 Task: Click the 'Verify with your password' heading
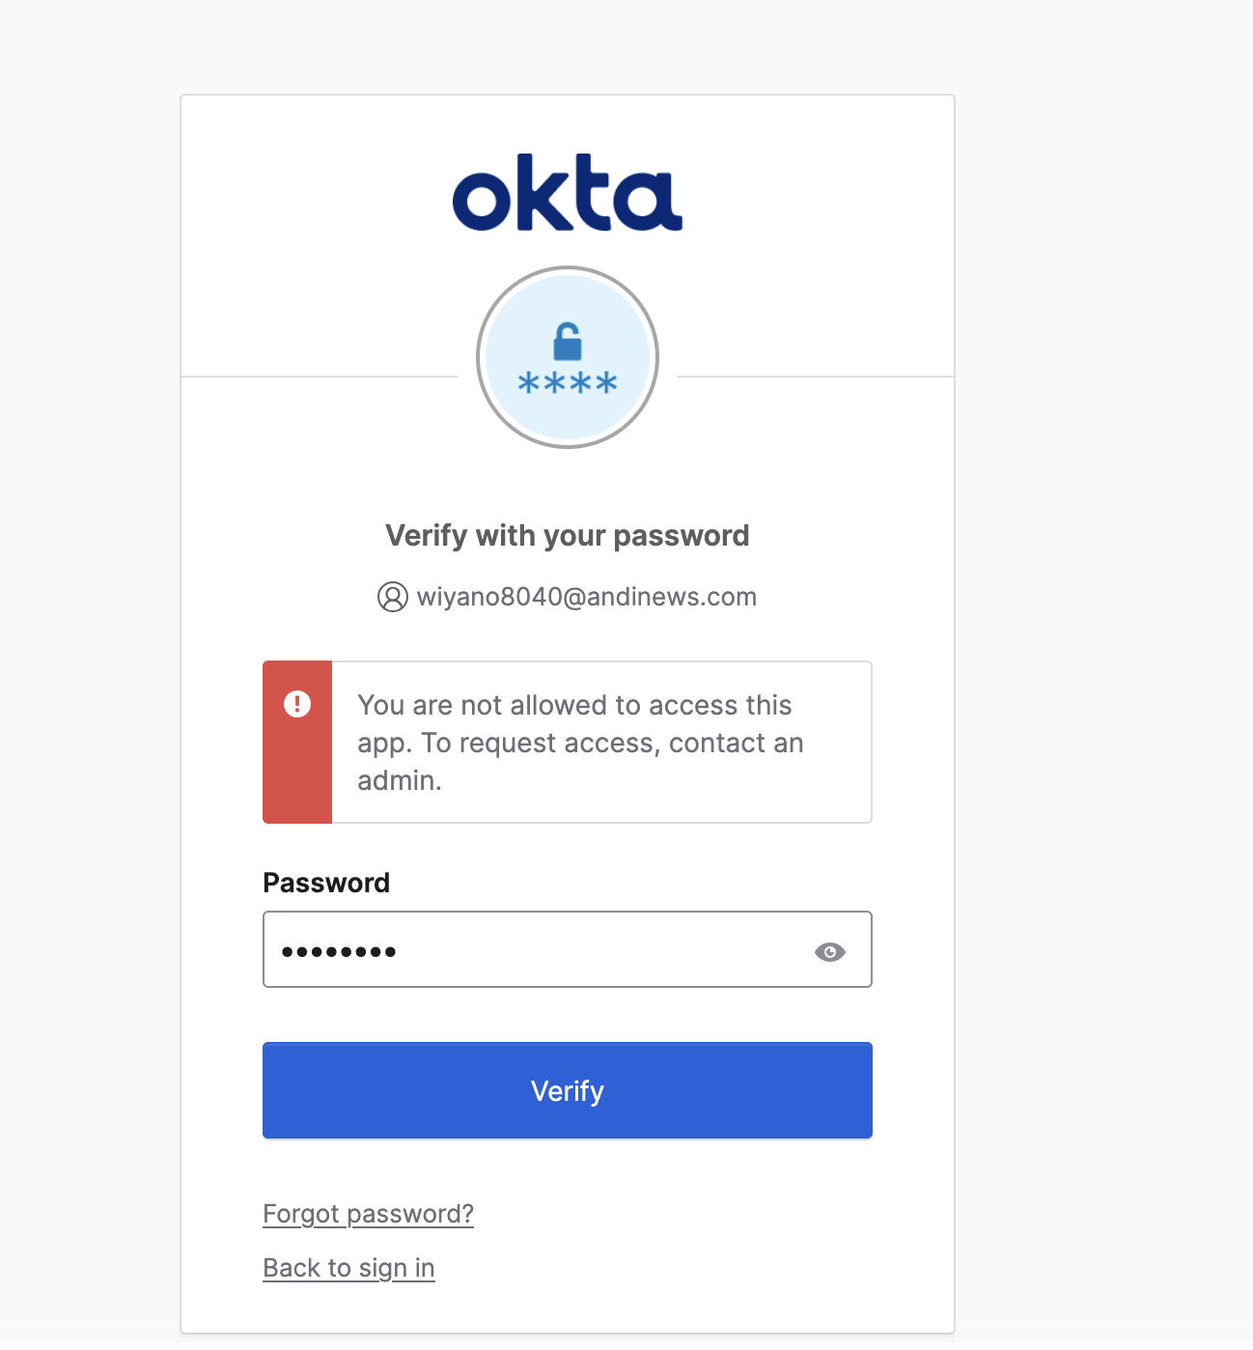pyautogui.click(x=568, y=535)
